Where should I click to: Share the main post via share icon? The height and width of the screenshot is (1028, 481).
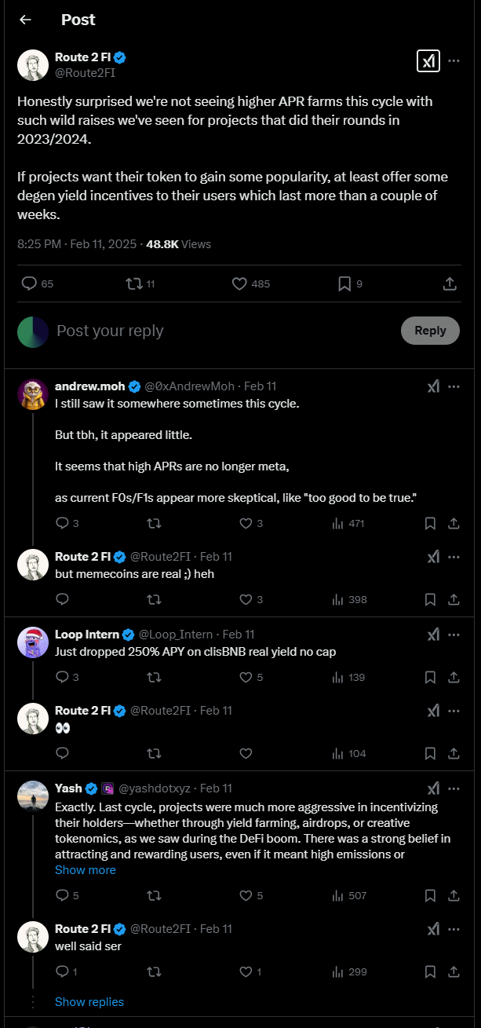[450, 284]
